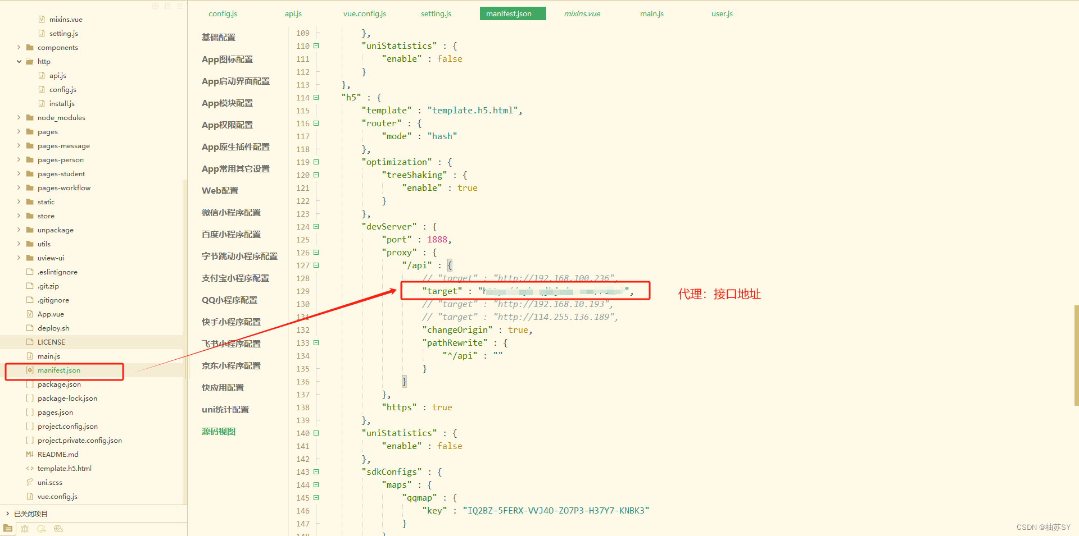Click the JSON icon beside package.json
Screen dimensions: 1079x536
[x=30, y=384]
